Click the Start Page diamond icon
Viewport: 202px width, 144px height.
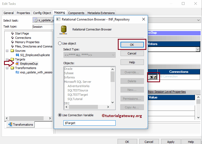12,33
